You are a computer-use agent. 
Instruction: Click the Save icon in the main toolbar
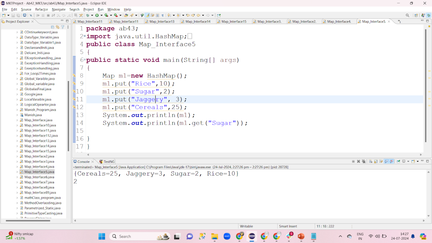[13, 15]
